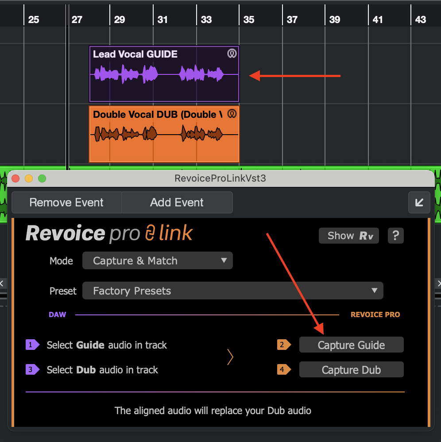Click the plugin window arrow icon top right
The image size is (441, 442).
pos(419,202)
